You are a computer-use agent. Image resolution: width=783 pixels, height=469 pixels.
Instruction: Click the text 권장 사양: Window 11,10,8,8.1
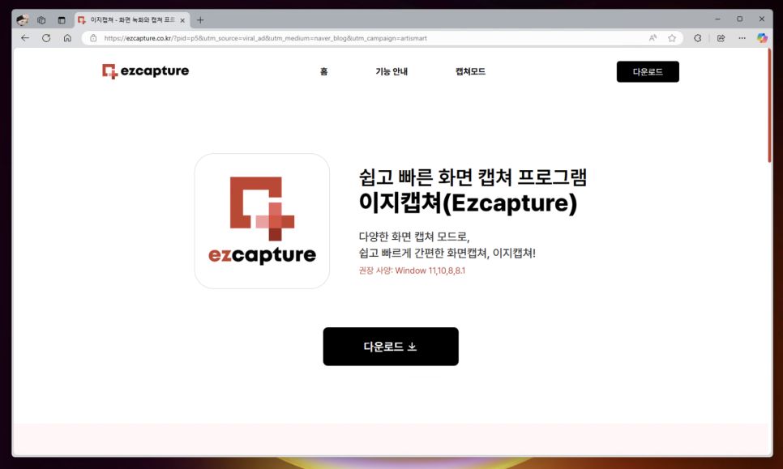click(412, 271)
